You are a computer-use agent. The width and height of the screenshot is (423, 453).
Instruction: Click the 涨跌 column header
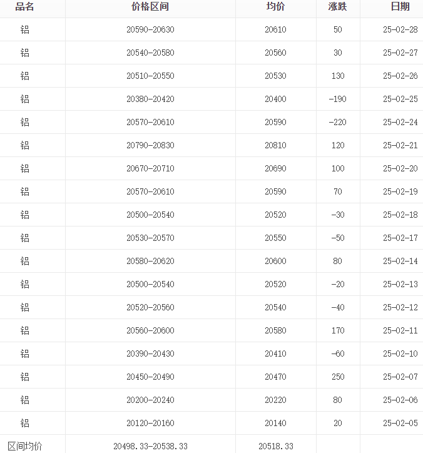coord(337,7)
